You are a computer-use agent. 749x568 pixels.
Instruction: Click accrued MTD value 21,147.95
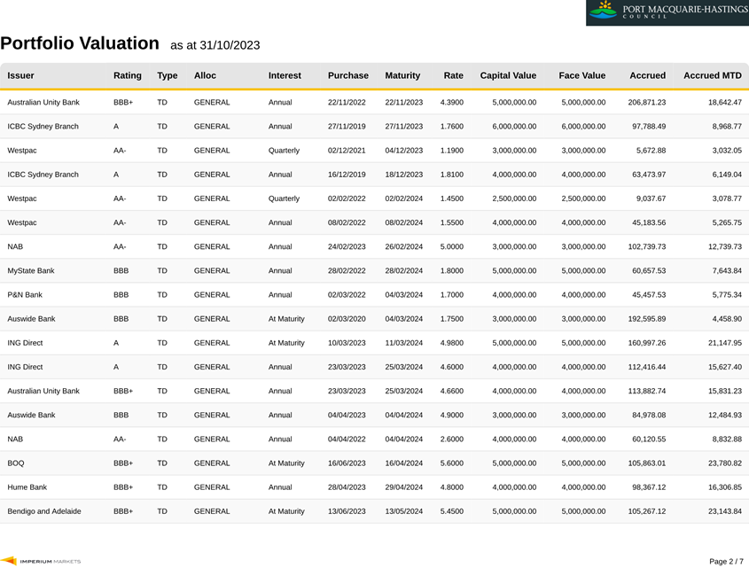pyautogui.click(x=725, y=343)
